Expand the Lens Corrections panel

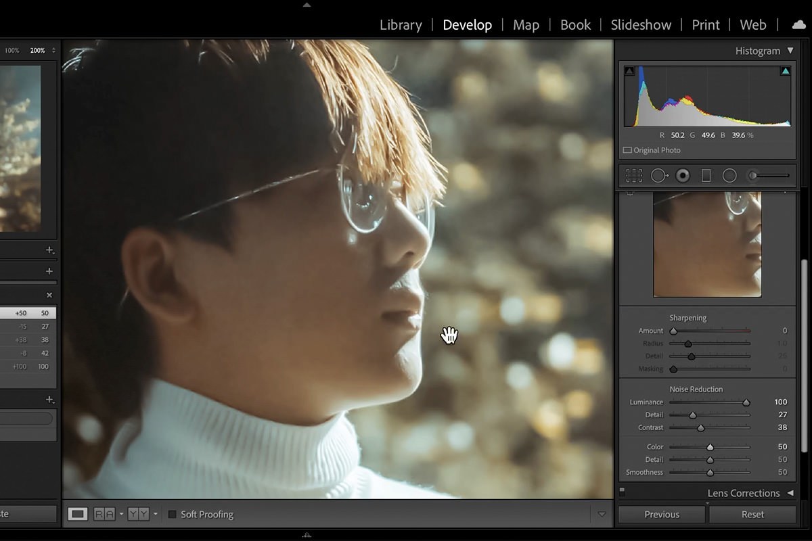click(790, 493)
